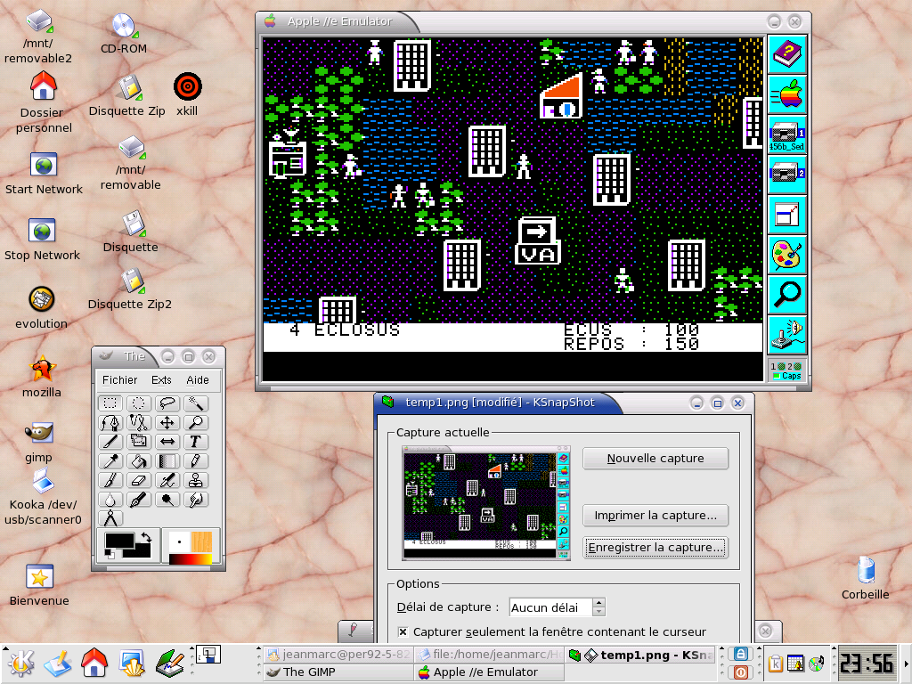Reset GIMP colors to default black and white
Screen dimensions: 912x684
tap(110, 554)
